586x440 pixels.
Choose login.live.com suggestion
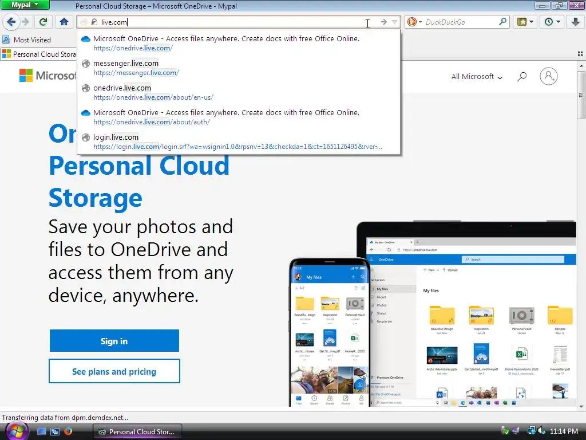[x=239, y=142]
